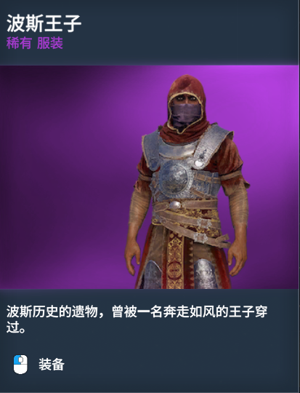
Task: Select the 装备 equip action label
Action: click(52, 365)
